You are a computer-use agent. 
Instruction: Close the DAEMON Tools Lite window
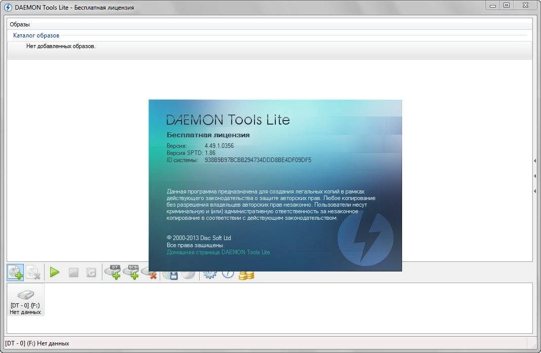[x=525, y=6]
